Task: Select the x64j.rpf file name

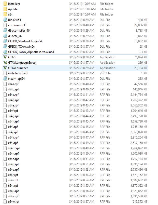Action: click(x=13, y=132)
